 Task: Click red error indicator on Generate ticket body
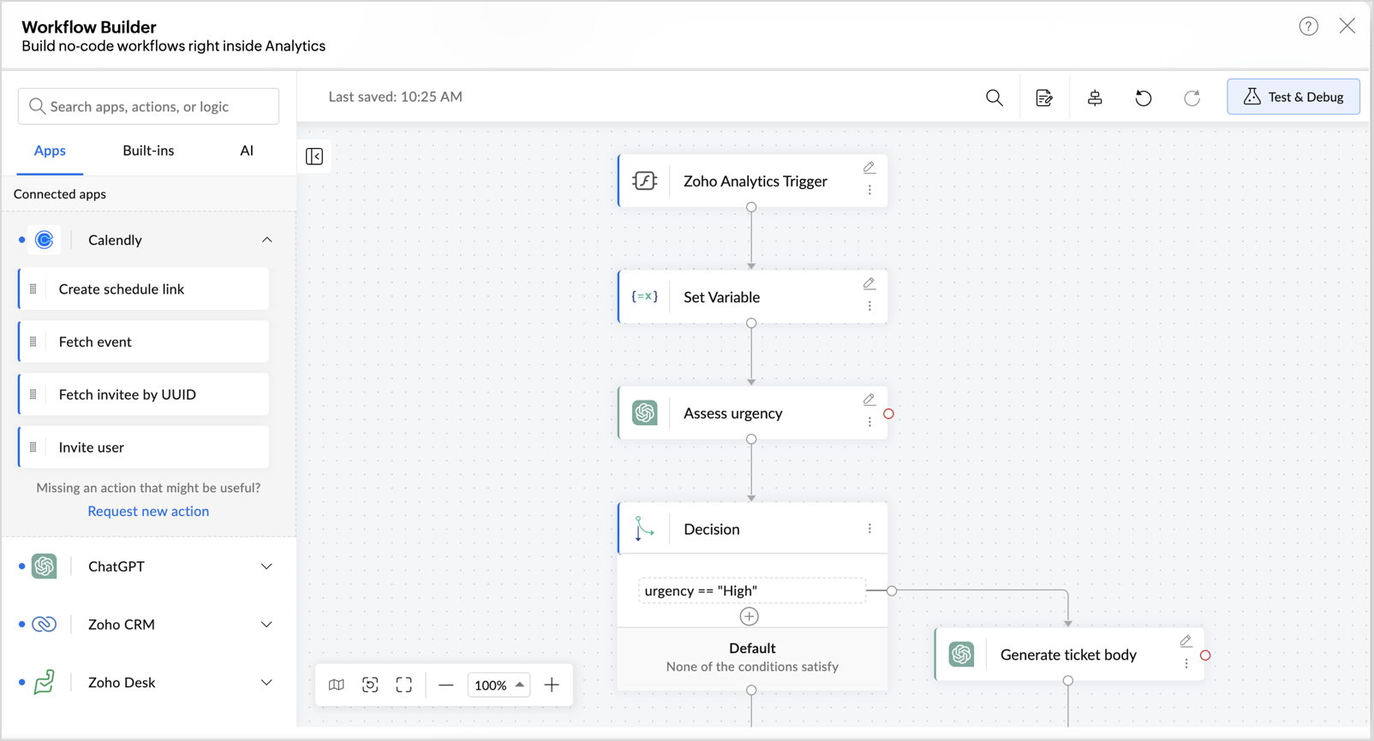[1206, 655]
